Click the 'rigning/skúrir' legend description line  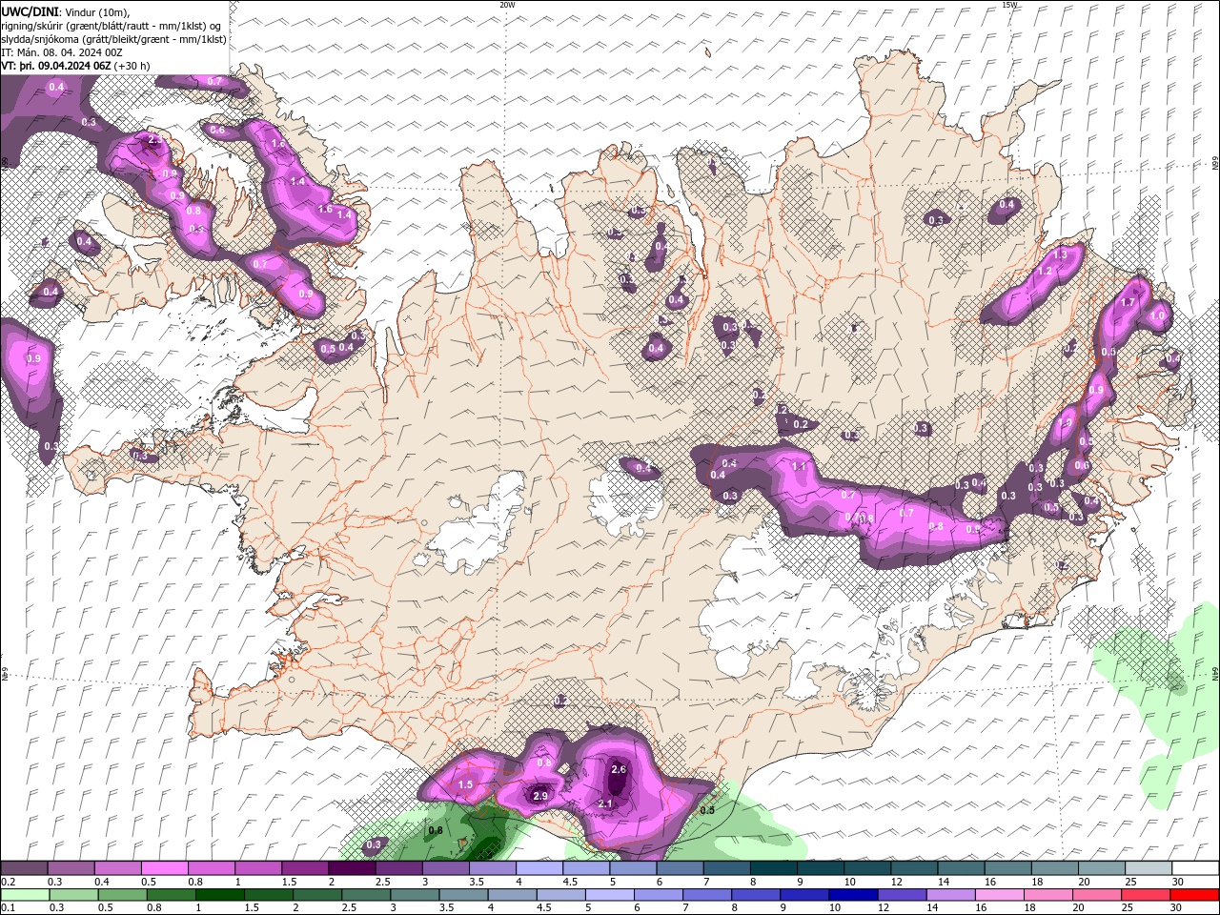tap(112, 26)
